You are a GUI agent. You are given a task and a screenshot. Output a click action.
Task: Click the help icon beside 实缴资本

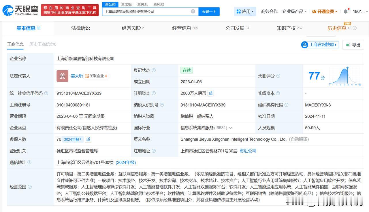(278, 93)
